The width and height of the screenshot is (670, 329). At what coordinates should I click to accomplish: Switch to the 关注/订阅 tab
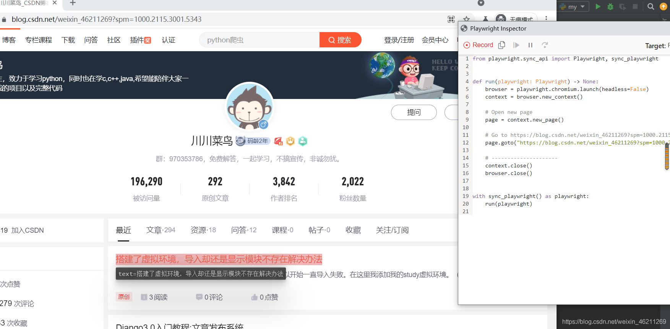[393, 230]
